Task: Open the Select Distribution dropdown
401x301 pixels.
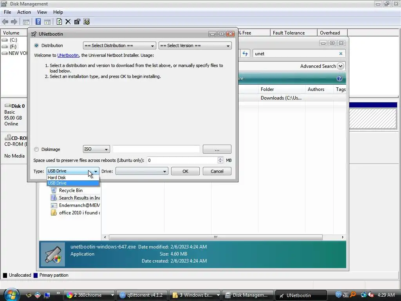Action: (119, 45)
